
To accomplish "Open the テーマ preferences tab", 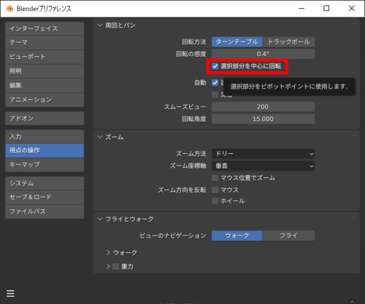I will tap(45, 42).
